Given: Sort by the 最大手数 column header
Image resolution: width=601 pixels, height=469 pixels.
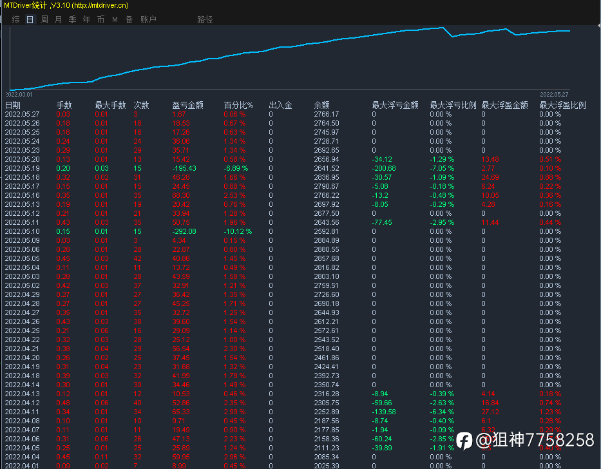Looking at the screenshot, I should 110,105.
